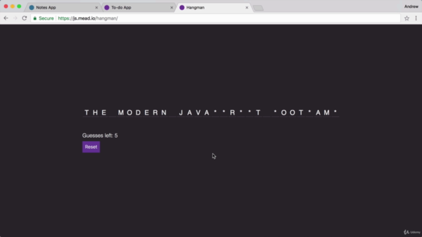Image resolution: width=422 pixels, height=237 pixels.
Task: Switch to the To-do App tab
Action: coord(138,7)
